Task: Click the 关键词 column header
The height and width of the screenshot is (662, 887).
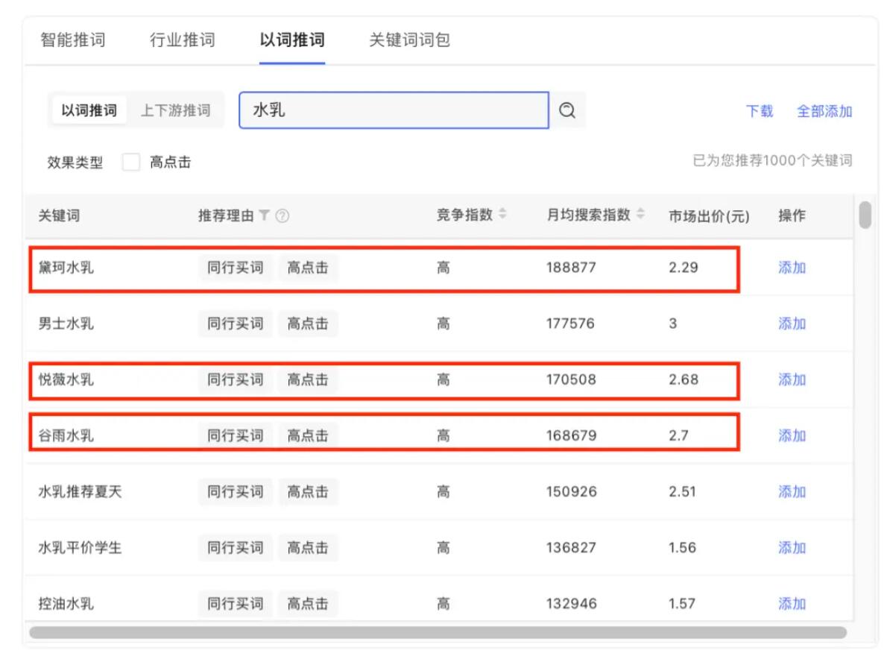Action: (59, 215)
